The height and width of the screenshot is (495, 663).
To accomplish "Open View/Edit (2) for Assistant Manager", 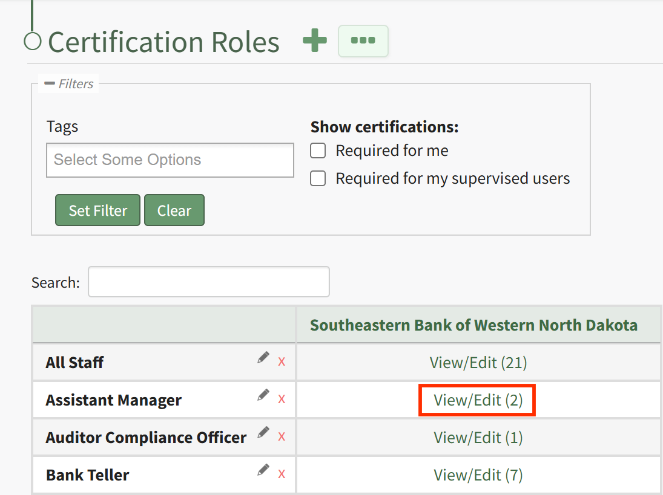I will click(478, 400).
